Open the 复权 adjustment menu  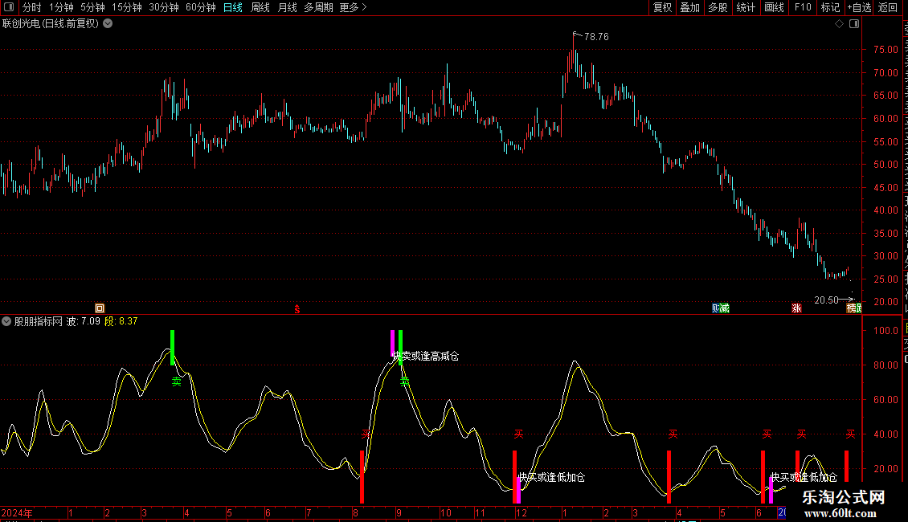(662, 7)
